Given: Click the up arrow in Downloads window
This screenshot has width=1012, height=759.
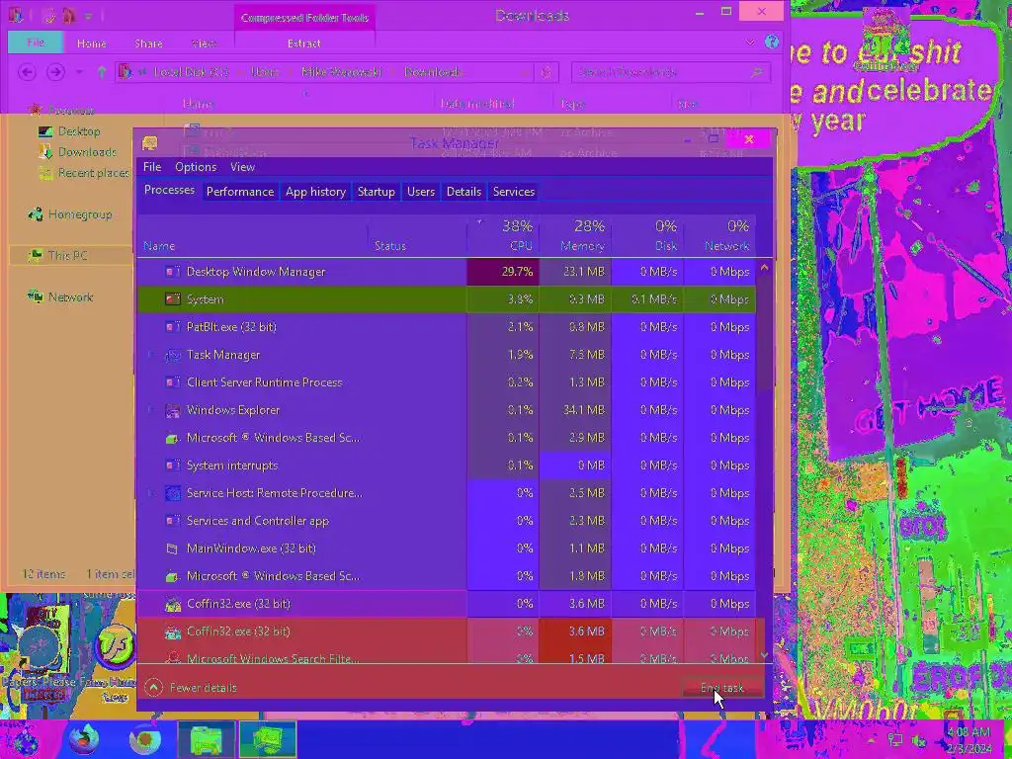Looking at the screenshot, I should tap(102, 72).
